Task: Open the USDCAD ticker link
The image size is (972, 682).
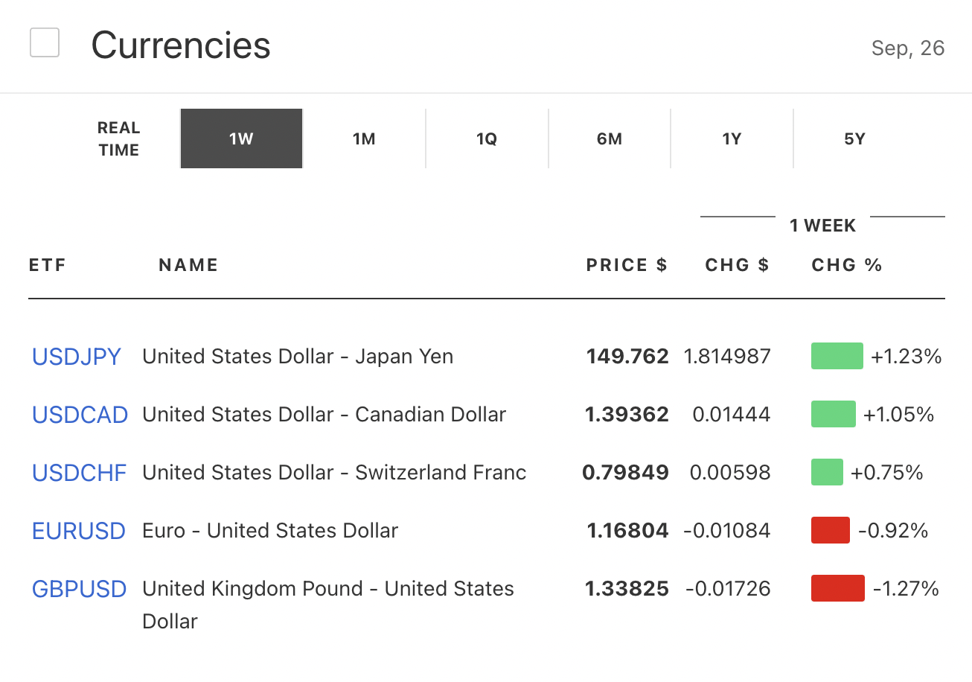Action: 80,415
